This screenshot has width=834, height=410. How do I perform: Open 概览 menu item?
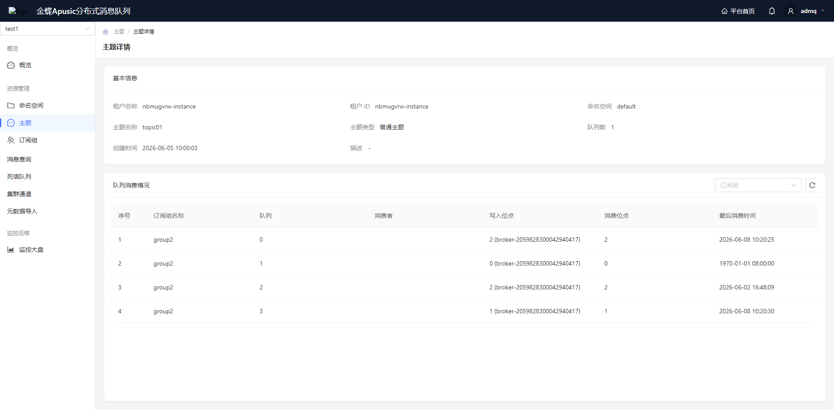click(x=47, y=65)
